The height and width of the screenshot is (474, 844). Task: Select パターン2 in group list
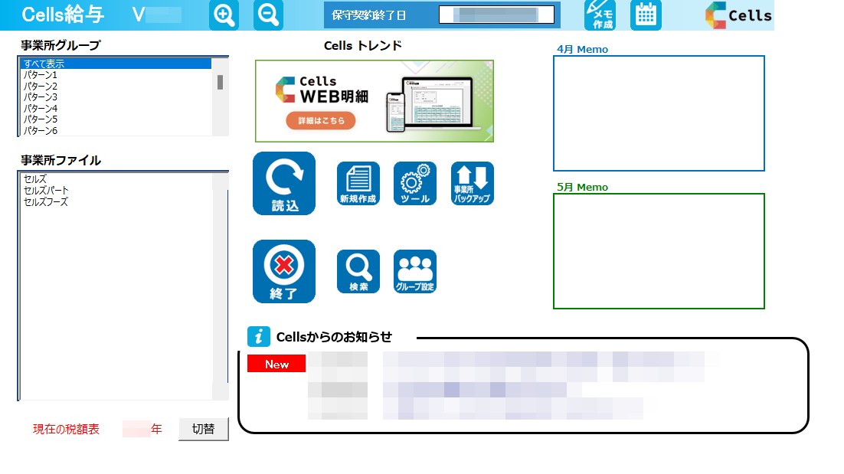point(116,86)
